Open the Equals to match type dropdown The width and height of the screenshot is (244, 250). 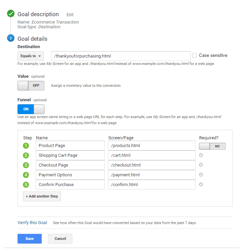point(31,56)
